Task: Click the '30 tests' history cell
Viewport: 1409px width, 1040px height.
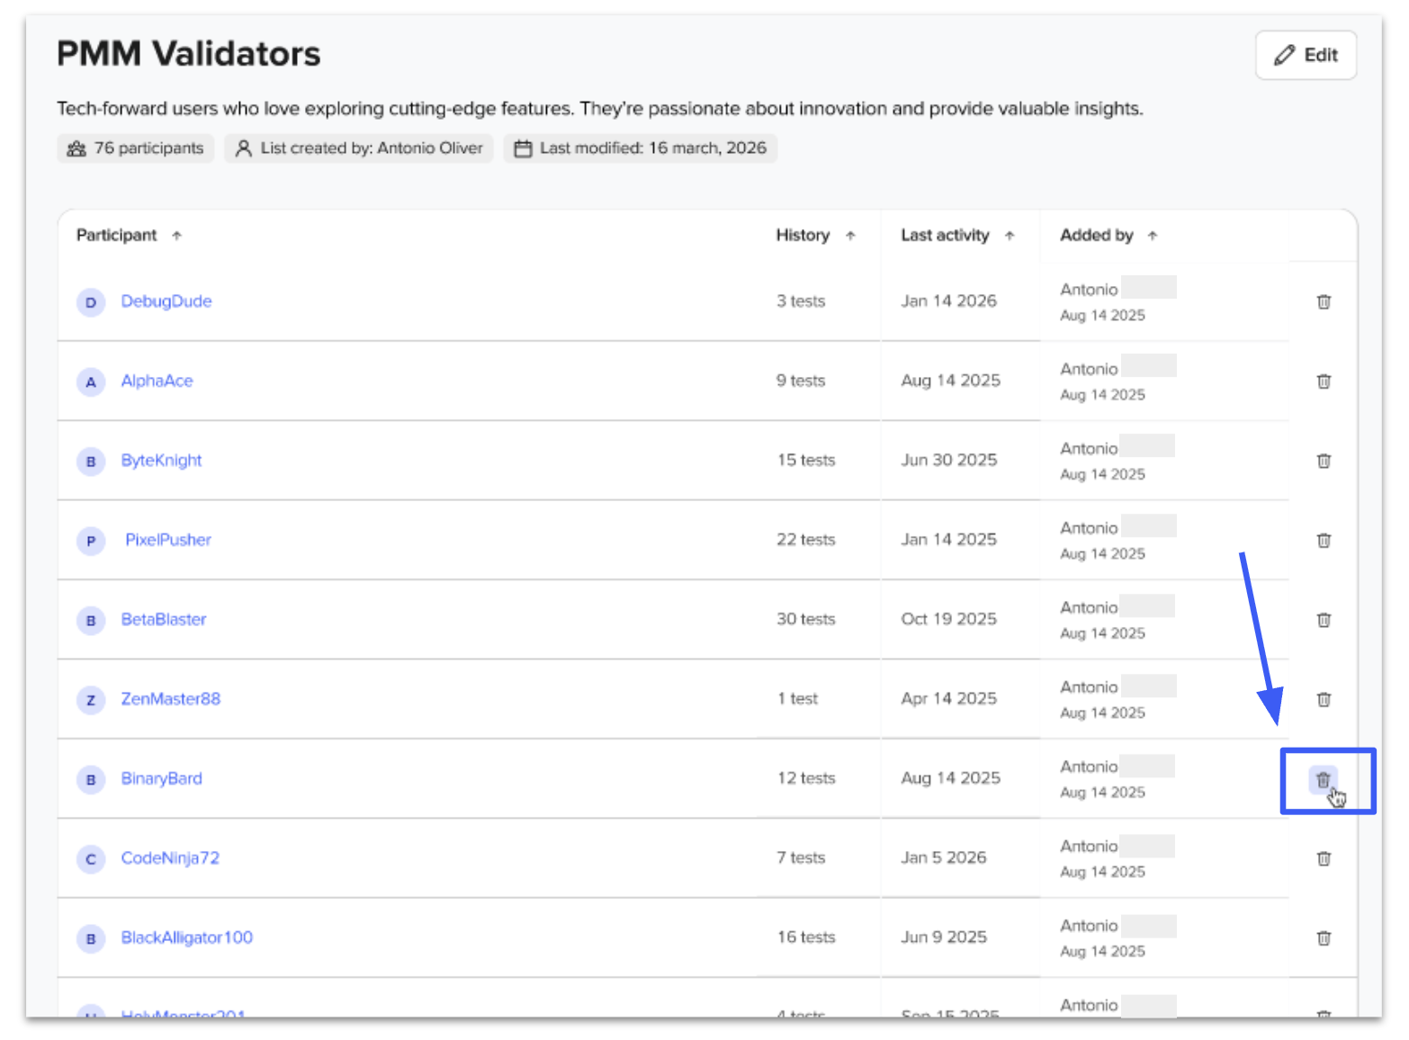Action: point(806,619)
